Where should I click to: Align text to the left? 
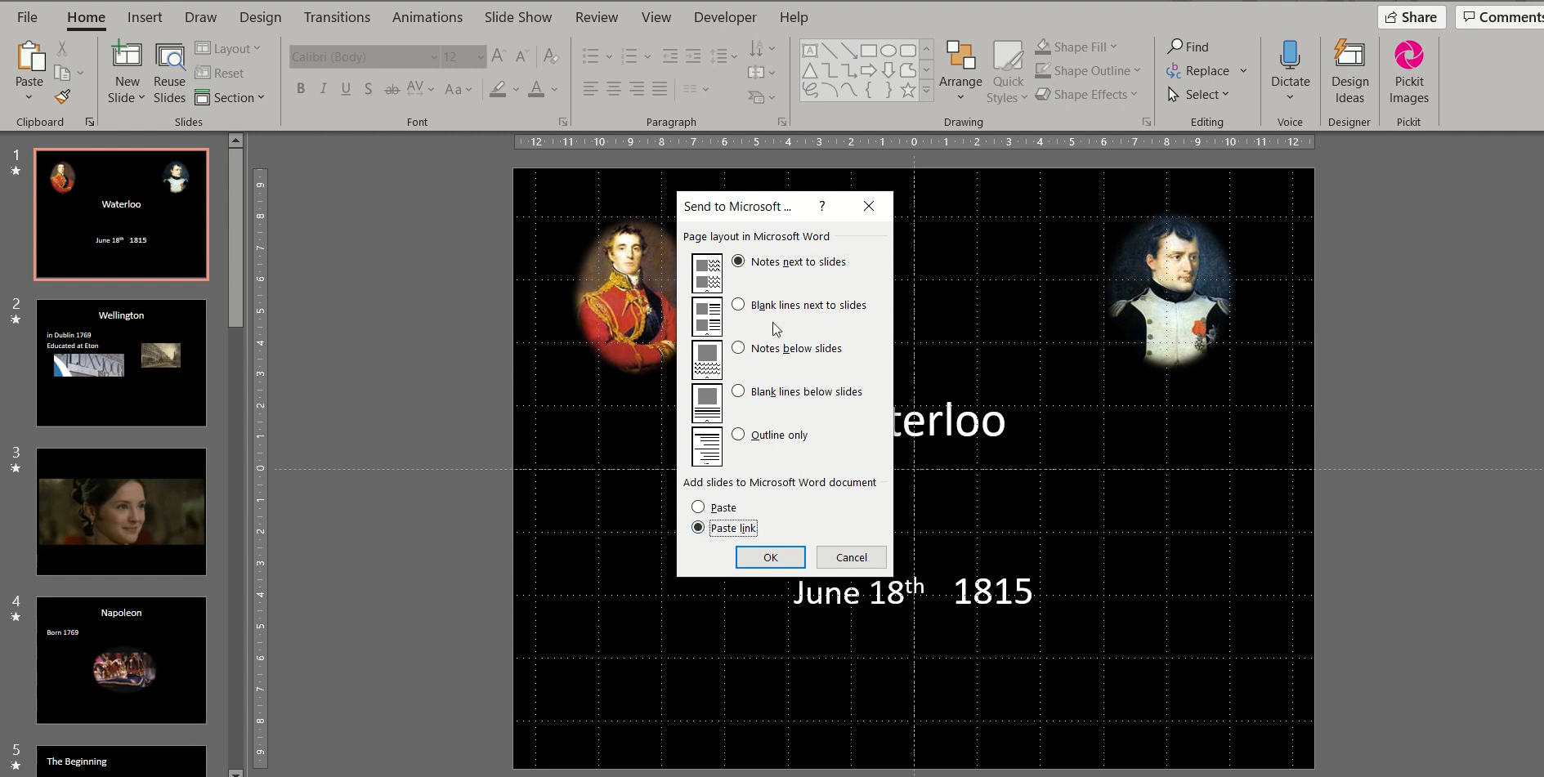pos(590,88)
